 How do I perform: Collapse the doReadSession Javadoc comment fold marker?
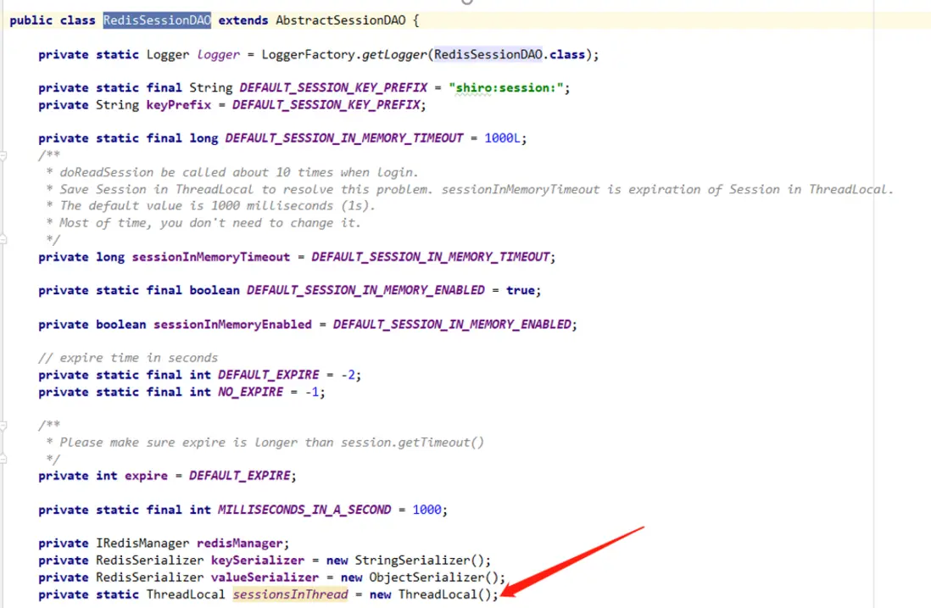[x=3, y=155]
